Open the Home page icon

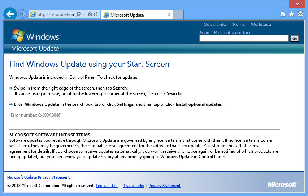point(283,14)
